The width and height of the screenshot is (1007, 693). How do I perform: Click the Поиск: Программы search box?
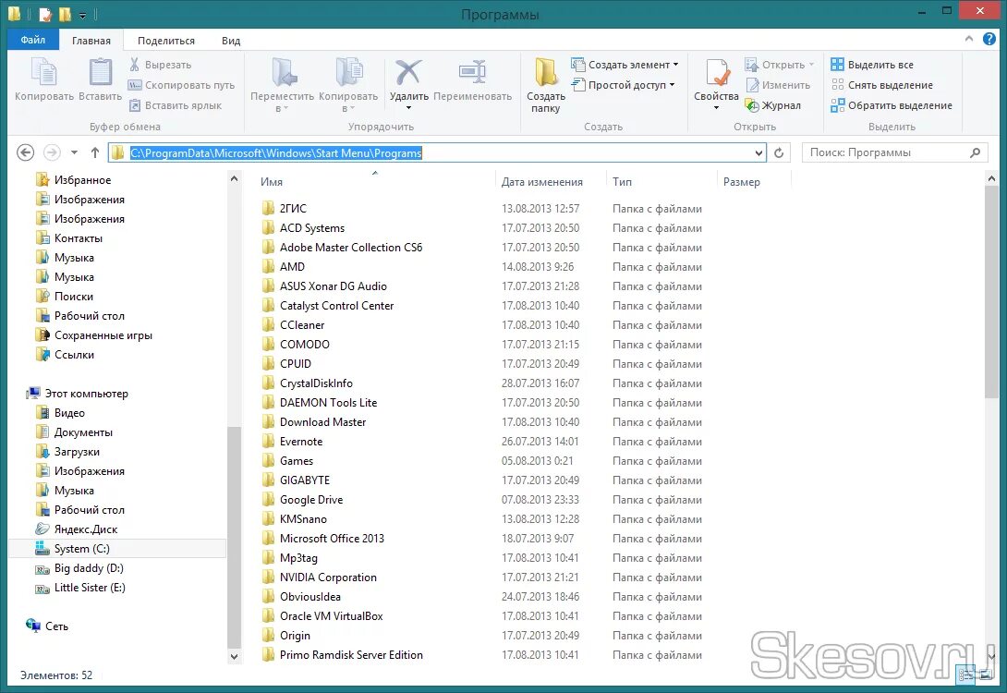coord(894,152)
